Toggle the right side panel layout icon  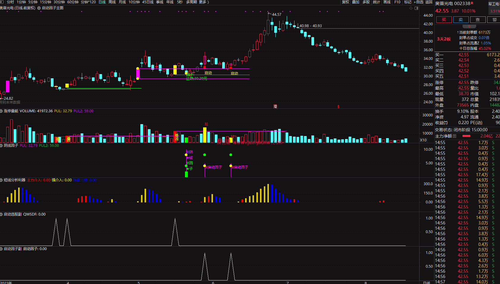[x=416, y=8]
